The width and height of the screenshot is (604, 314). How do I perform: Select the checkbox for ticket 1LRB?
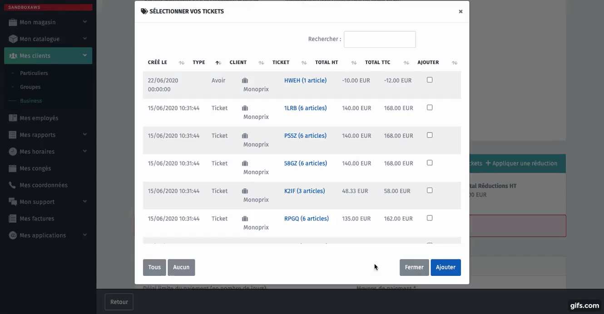pyautogui.click(x=430, y=108)
